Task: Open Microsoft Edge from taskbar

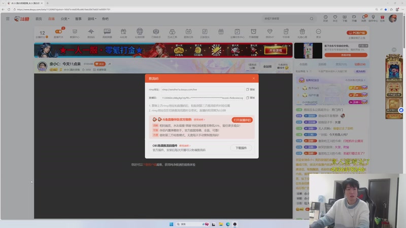Action: click(x=227, y=224)
